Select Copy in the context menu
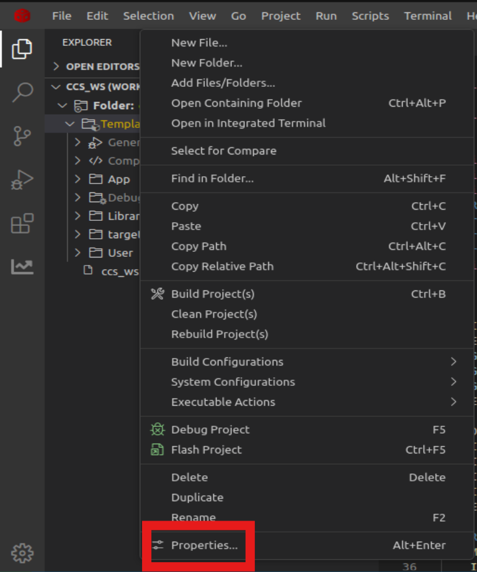Viewport: 477px width, 572px height. point(307,206)
